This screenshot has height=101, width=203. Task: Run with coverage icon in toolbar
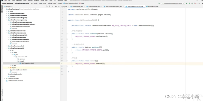tap(192, 3)
